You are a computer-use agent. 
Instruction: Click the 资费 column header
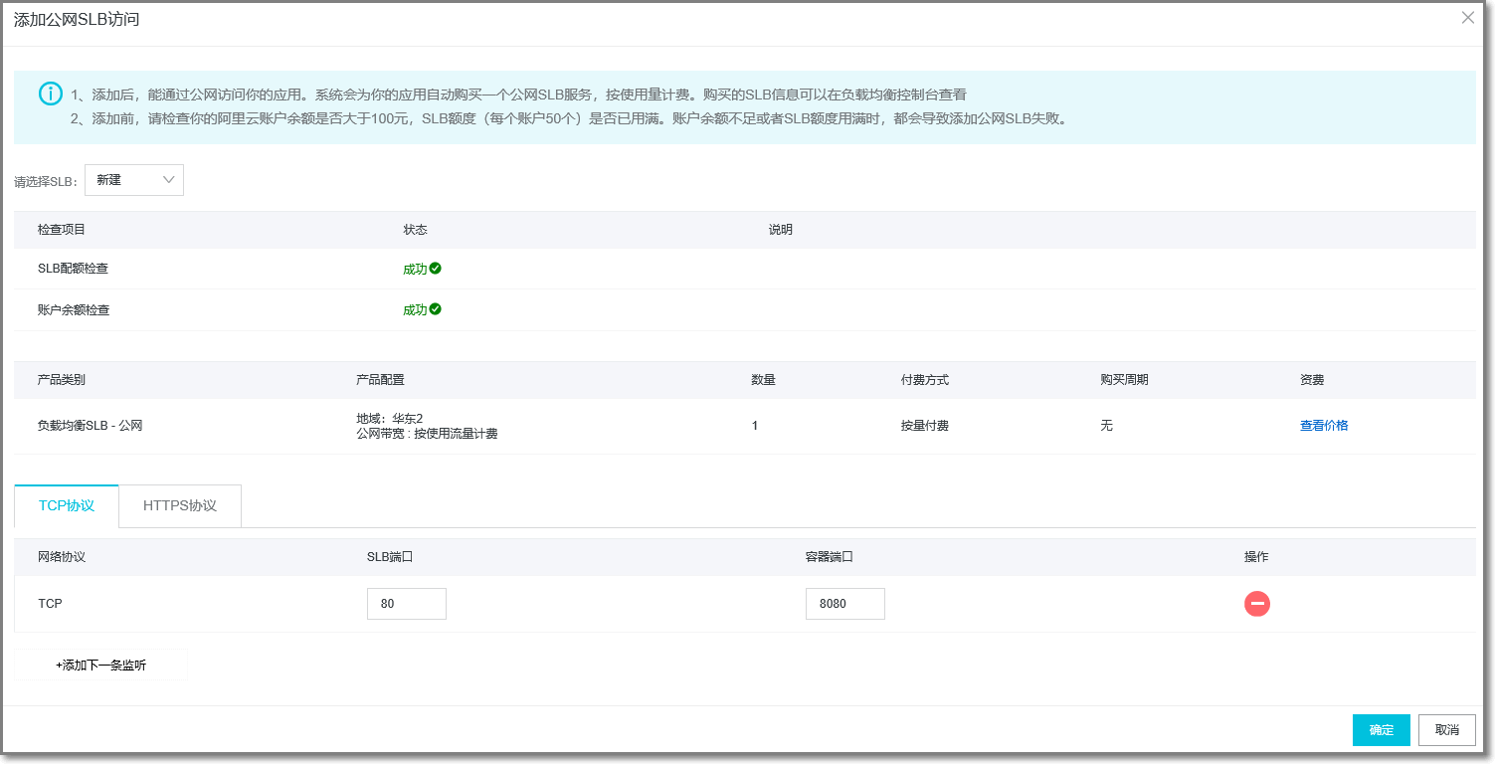(1311, 380)
